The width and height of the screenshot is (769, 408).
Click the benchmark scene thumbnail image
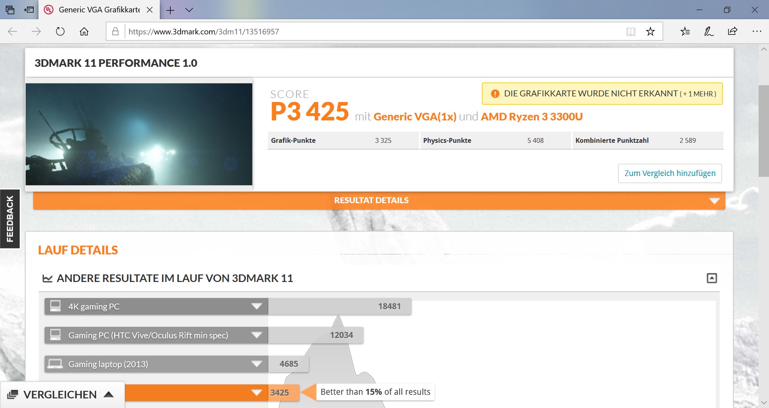[139, 134]
